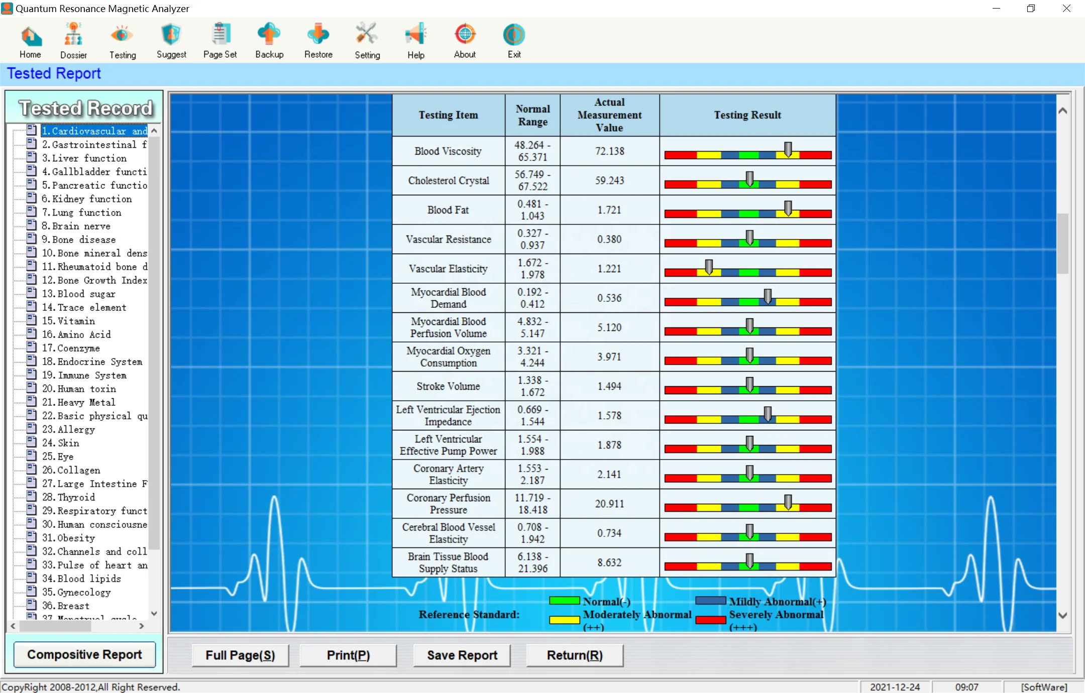Open the Backup cloud icon
Viewport: 1085px width, 693px height.
(x=269, y=40)
